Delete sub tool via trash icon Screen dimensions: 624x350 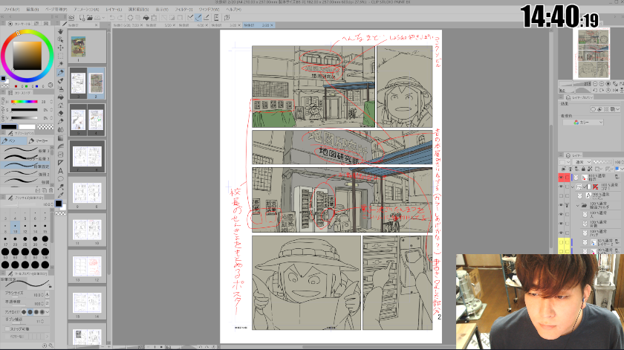pyautogui.click(x=51, y=190)
